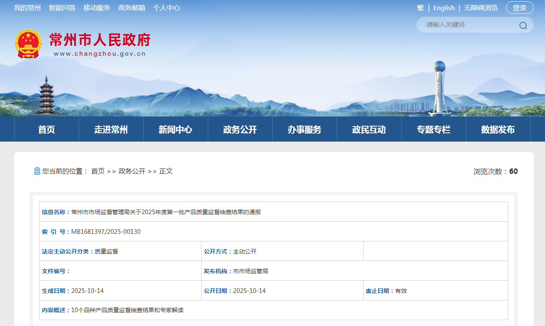This screenshot has width=545, height=326.
Task: Click 首页 in the breadcrumb
Action: tap(98, 171)
